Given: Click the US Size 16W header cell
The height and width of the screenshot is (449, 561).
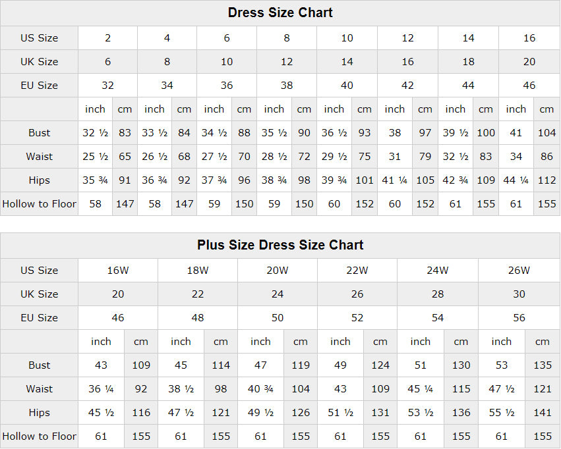Looking at the screenshot, I should click(x=118, y=271).
